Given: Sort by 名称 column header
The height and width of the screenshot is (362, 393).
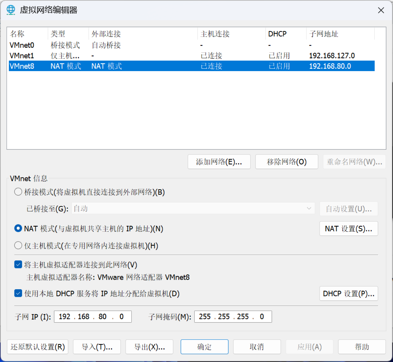Looking at the screenshot, I should point(28,34).
